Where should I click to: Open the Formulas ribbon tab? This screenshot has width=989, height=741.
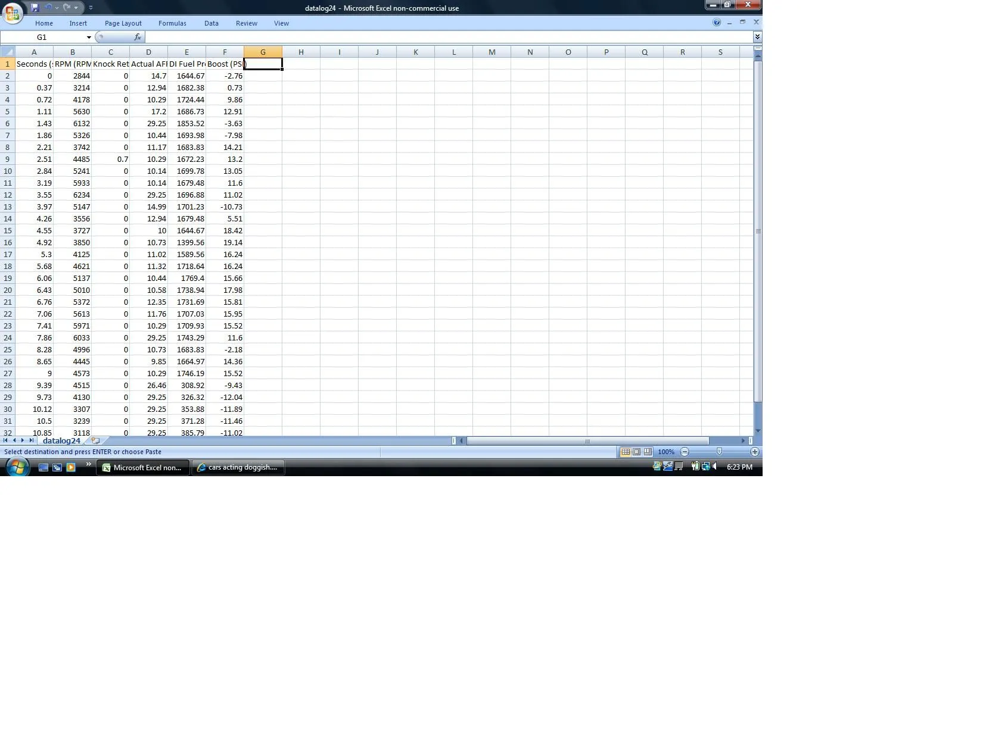coord(172,23)
